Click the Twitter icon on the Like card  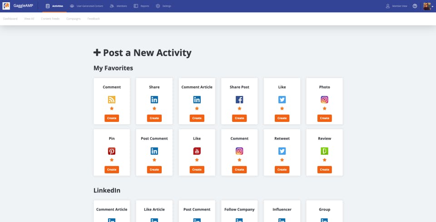(282, 100)
